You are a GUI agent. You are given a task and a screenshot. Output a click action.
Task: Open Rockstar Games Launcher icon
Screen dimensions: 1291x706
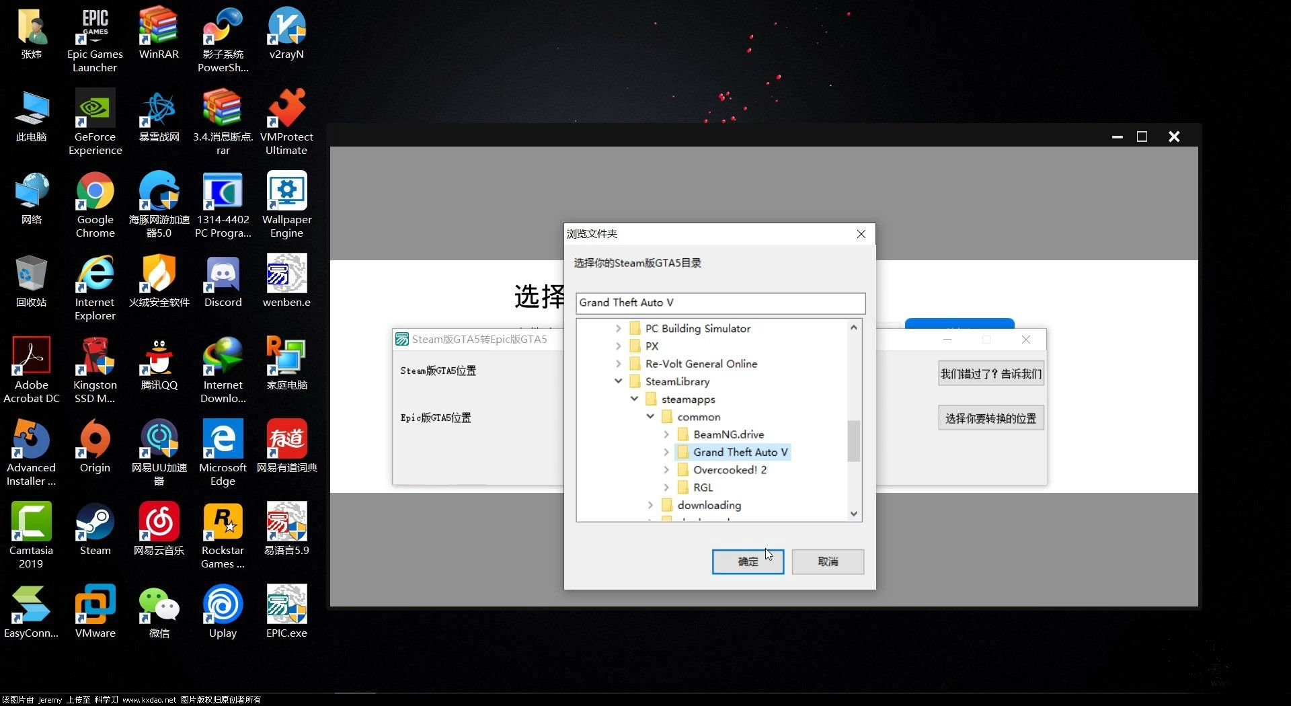coord(223,536)
